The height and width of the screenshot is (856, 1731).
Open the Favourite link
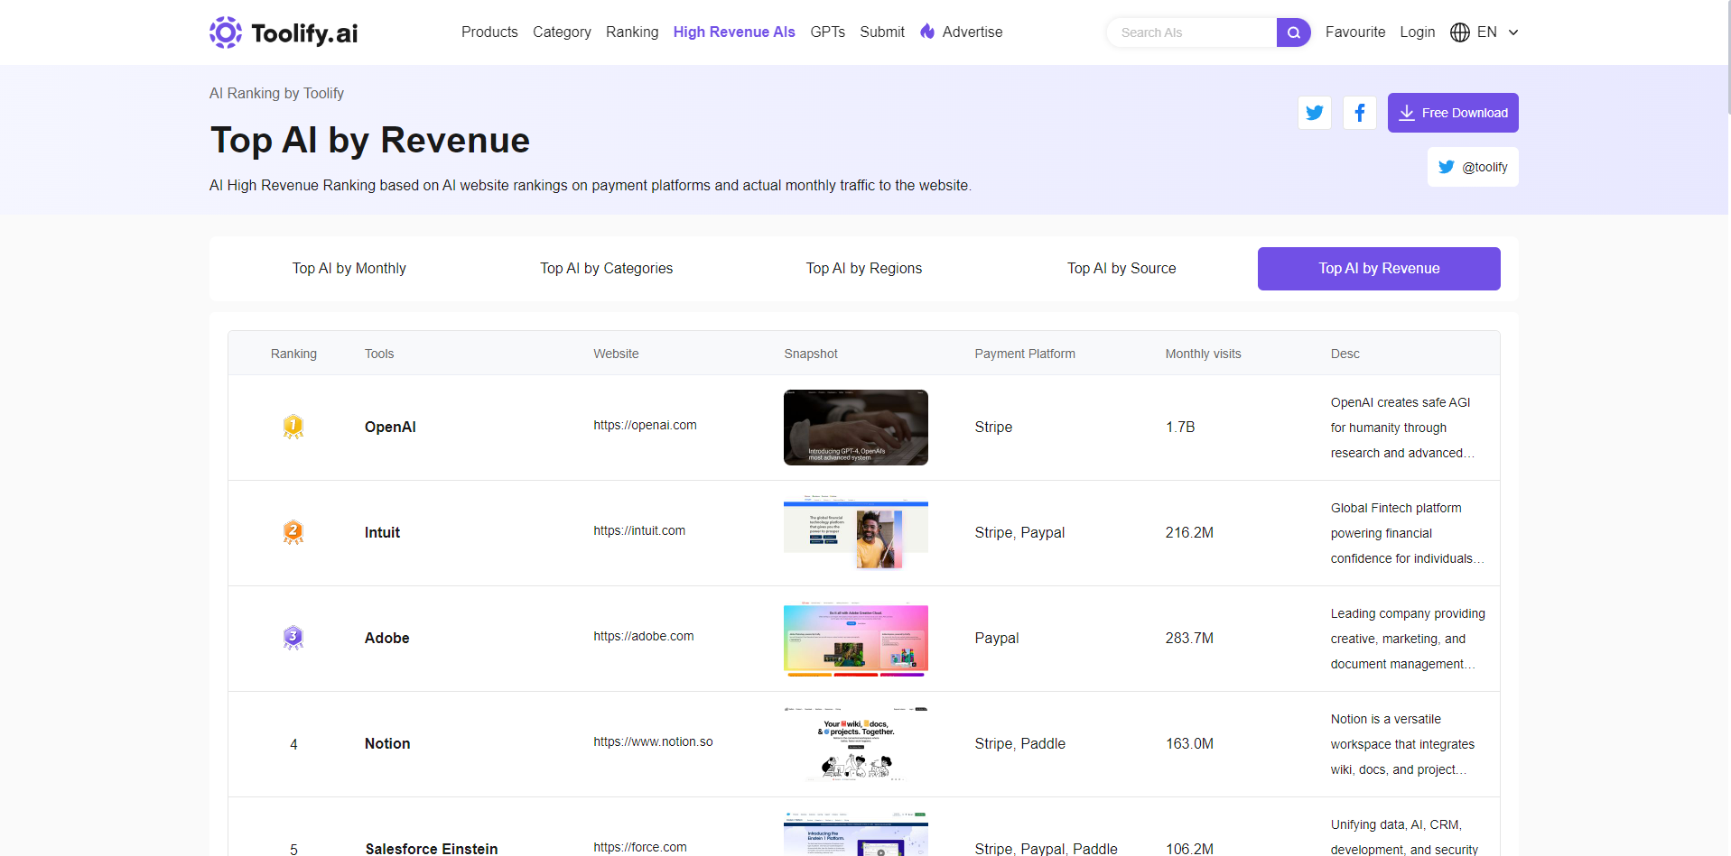tap(1355, 32)
